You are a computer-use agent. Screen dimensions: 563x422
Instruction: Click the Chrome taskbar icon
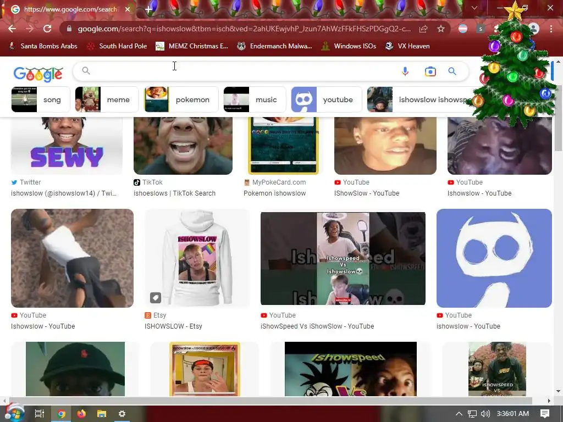tap(61, 414)
